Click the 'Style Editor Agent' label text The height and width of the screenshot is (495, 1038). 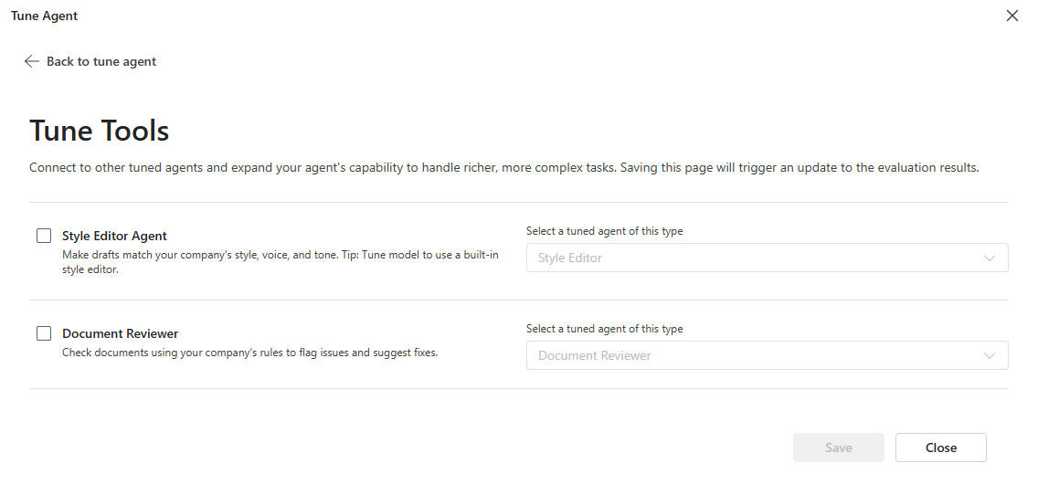(x=114, y=236)
